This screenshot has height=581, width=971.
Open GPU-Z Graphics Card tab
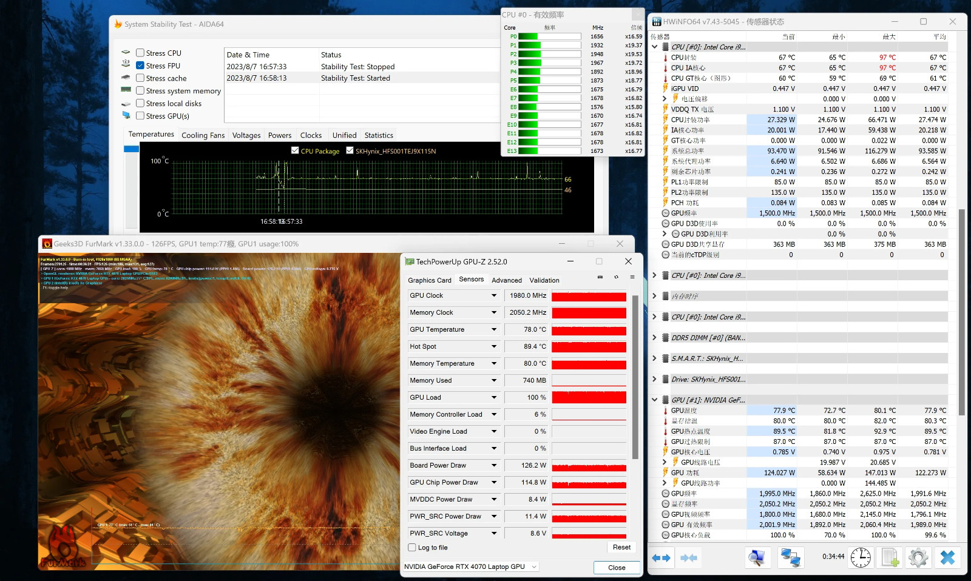pos(430,280)
